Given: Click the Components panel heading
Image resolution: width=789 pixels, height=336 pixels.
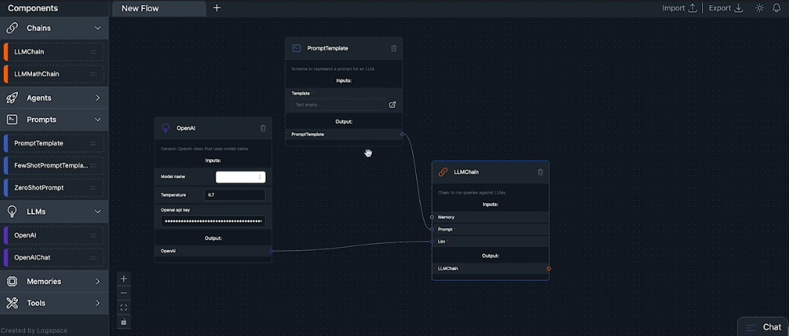Looking at the screenshot, I should point(33,8).
